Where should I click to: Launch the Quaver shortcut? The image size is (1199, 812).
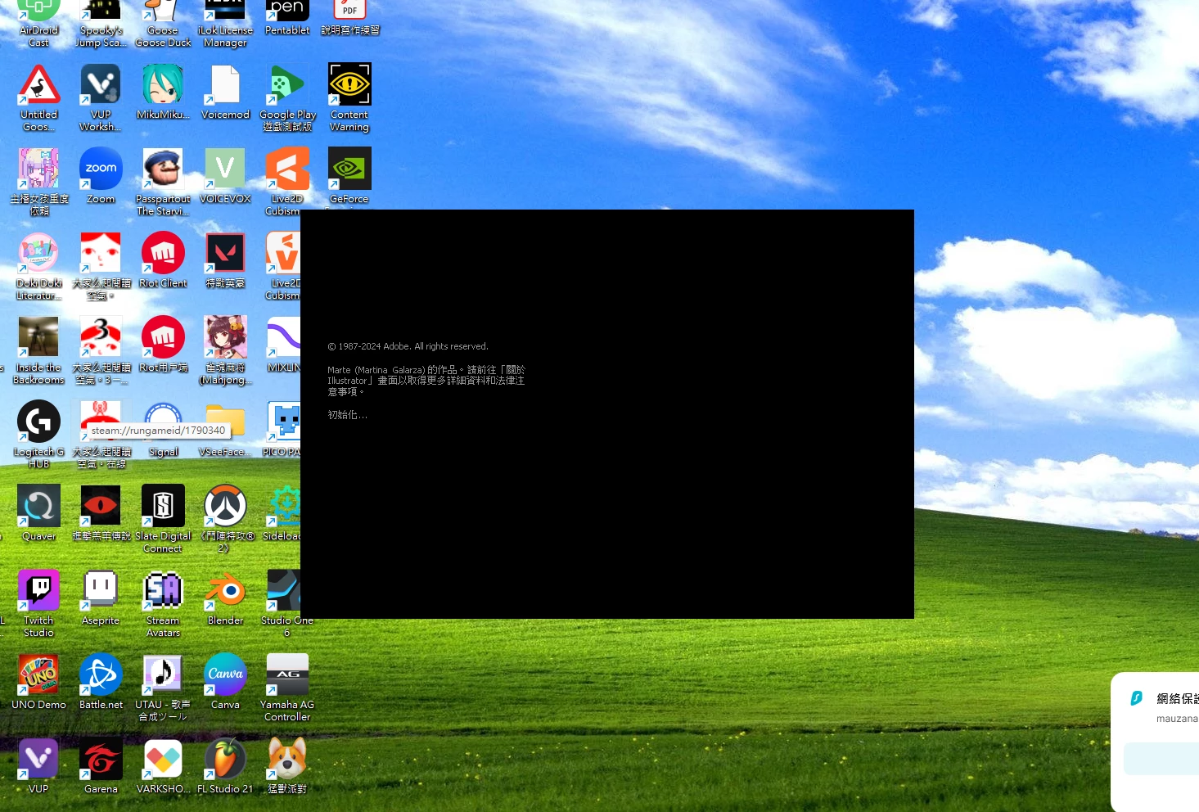point(38,513)
